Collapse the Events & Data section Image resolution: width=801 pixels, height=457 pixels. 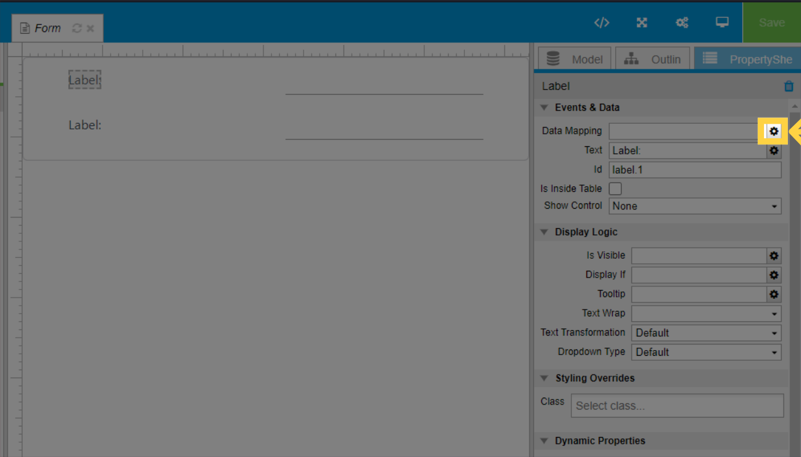pos(544,108)
